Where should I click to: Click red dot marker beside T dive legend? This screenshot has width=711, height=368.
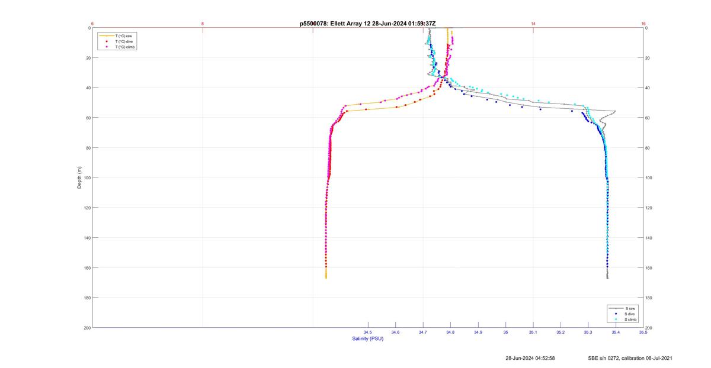click(106, 41)
